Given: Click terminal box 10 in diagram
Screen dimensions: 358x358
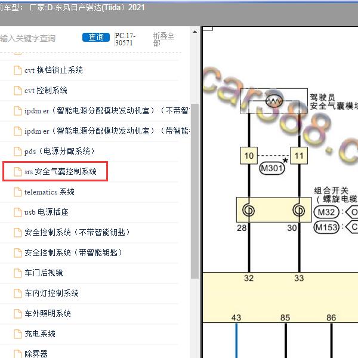Looking at the screenshot, I should point(249,156).
